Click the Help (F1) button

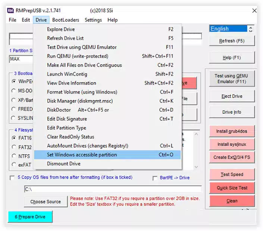(x=232, y=58)
